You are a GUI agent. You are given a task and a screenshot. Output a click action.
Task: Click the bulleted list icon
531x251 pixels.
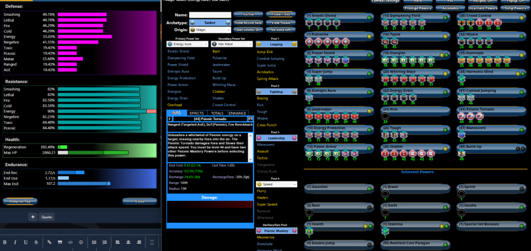[93, 242]
